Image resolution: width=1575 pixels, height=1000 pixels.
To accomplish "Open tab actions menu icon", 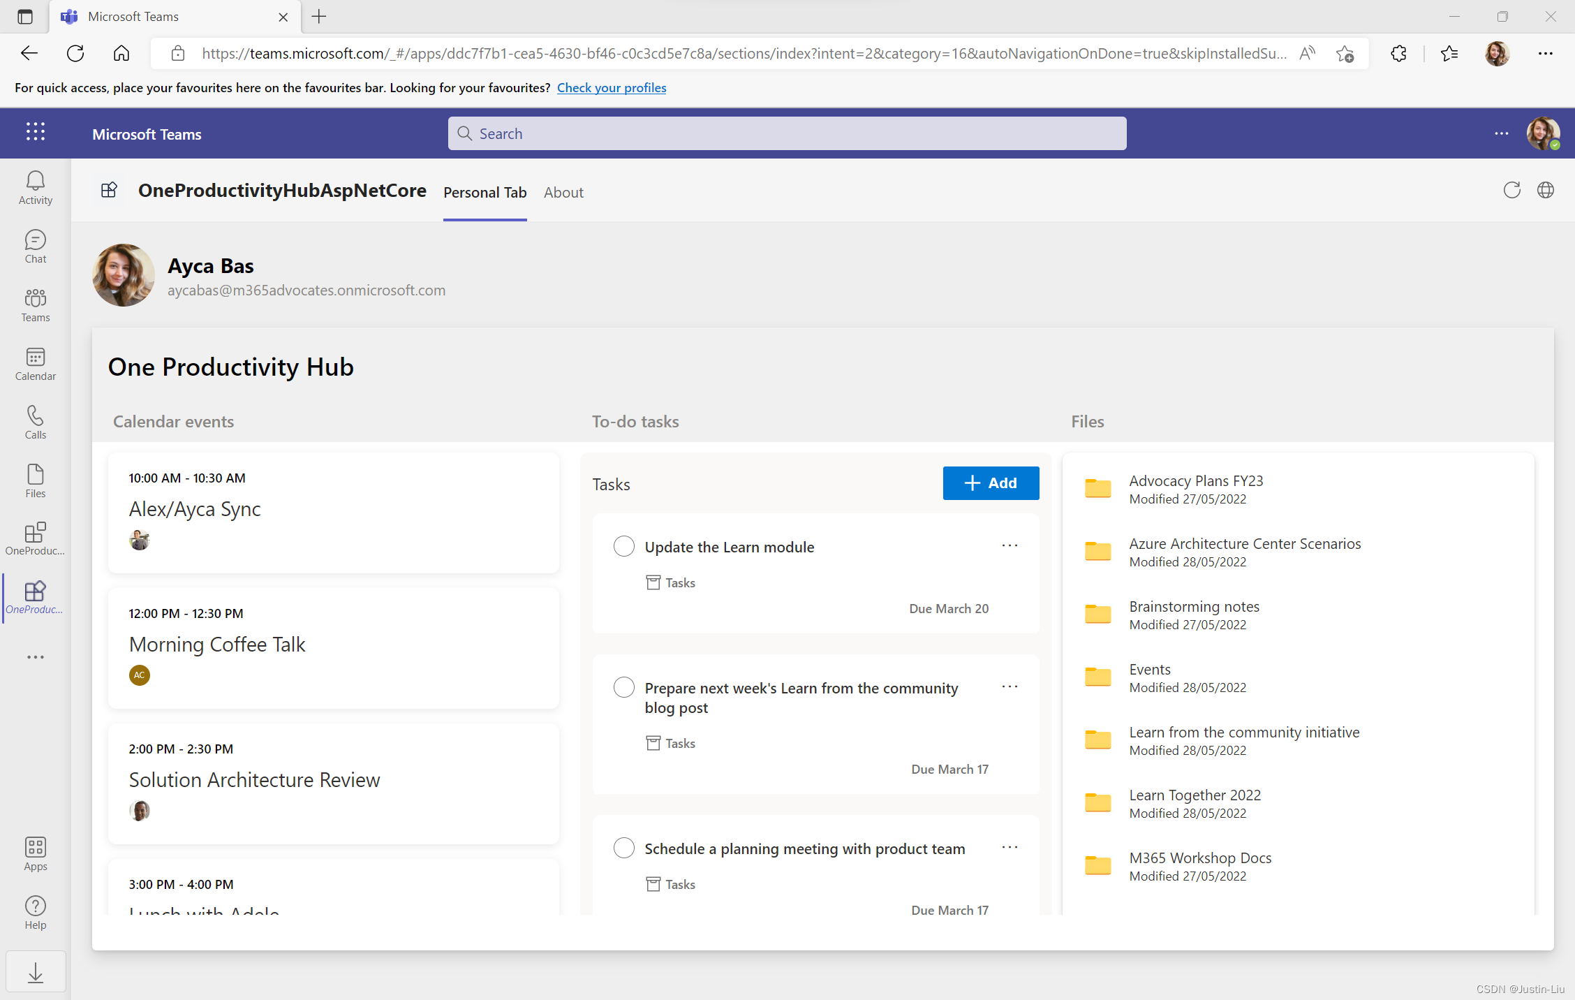I will (x=25, y=17).
